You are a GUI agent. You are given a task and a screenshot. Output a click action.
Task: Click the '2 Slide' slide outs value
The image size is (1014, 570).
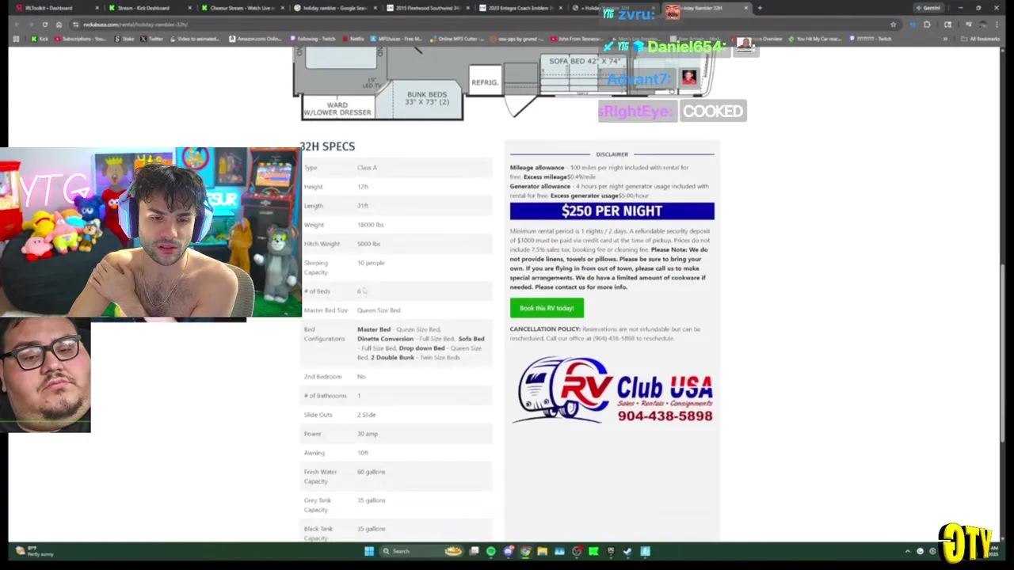(x=366, y=415)
